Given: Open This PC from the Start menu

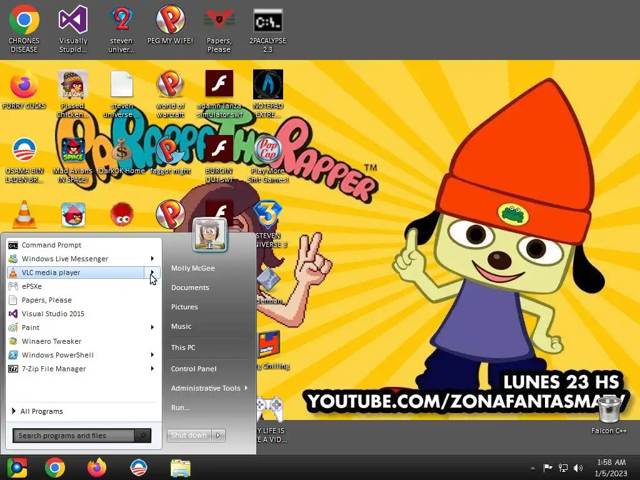Looking at the screenshot, I should 183,347.
